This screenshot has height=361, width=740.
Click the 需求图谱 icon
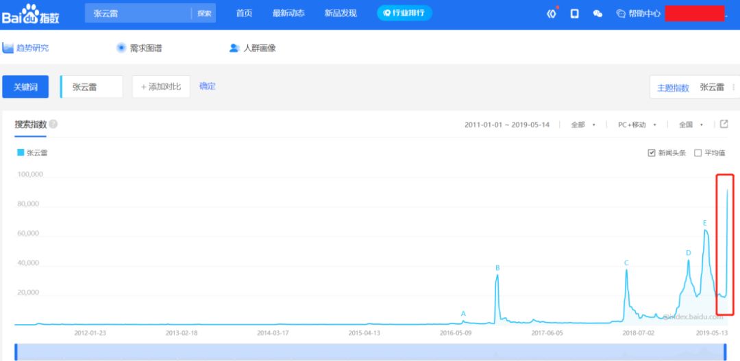point(121,48)
